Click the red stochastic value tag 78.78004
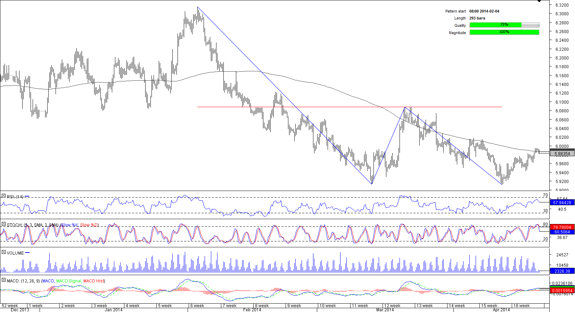Screen dimensions: 575x312 point(562,227)
